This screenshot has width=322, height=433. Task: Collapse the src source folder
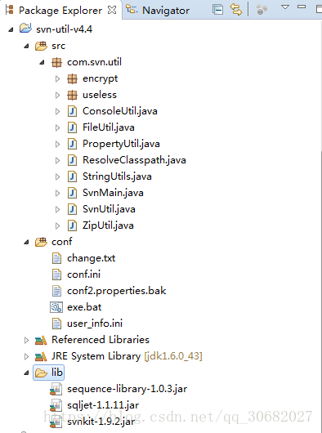pos(26,46)
